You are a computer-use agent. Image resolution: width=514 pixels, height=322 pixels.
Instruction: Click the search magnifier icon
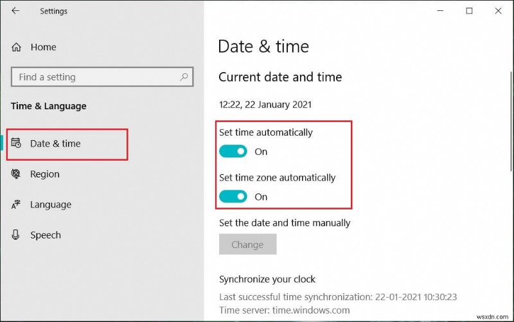tap(184, 77)
